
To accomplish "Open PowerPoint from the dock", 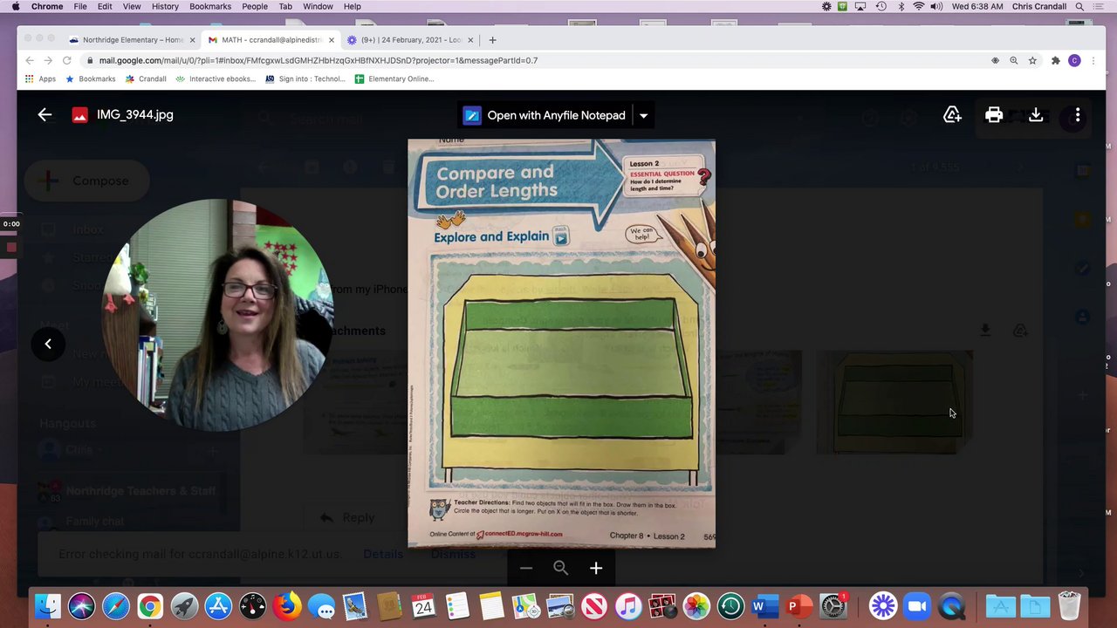I will click(x=798, y=605).
